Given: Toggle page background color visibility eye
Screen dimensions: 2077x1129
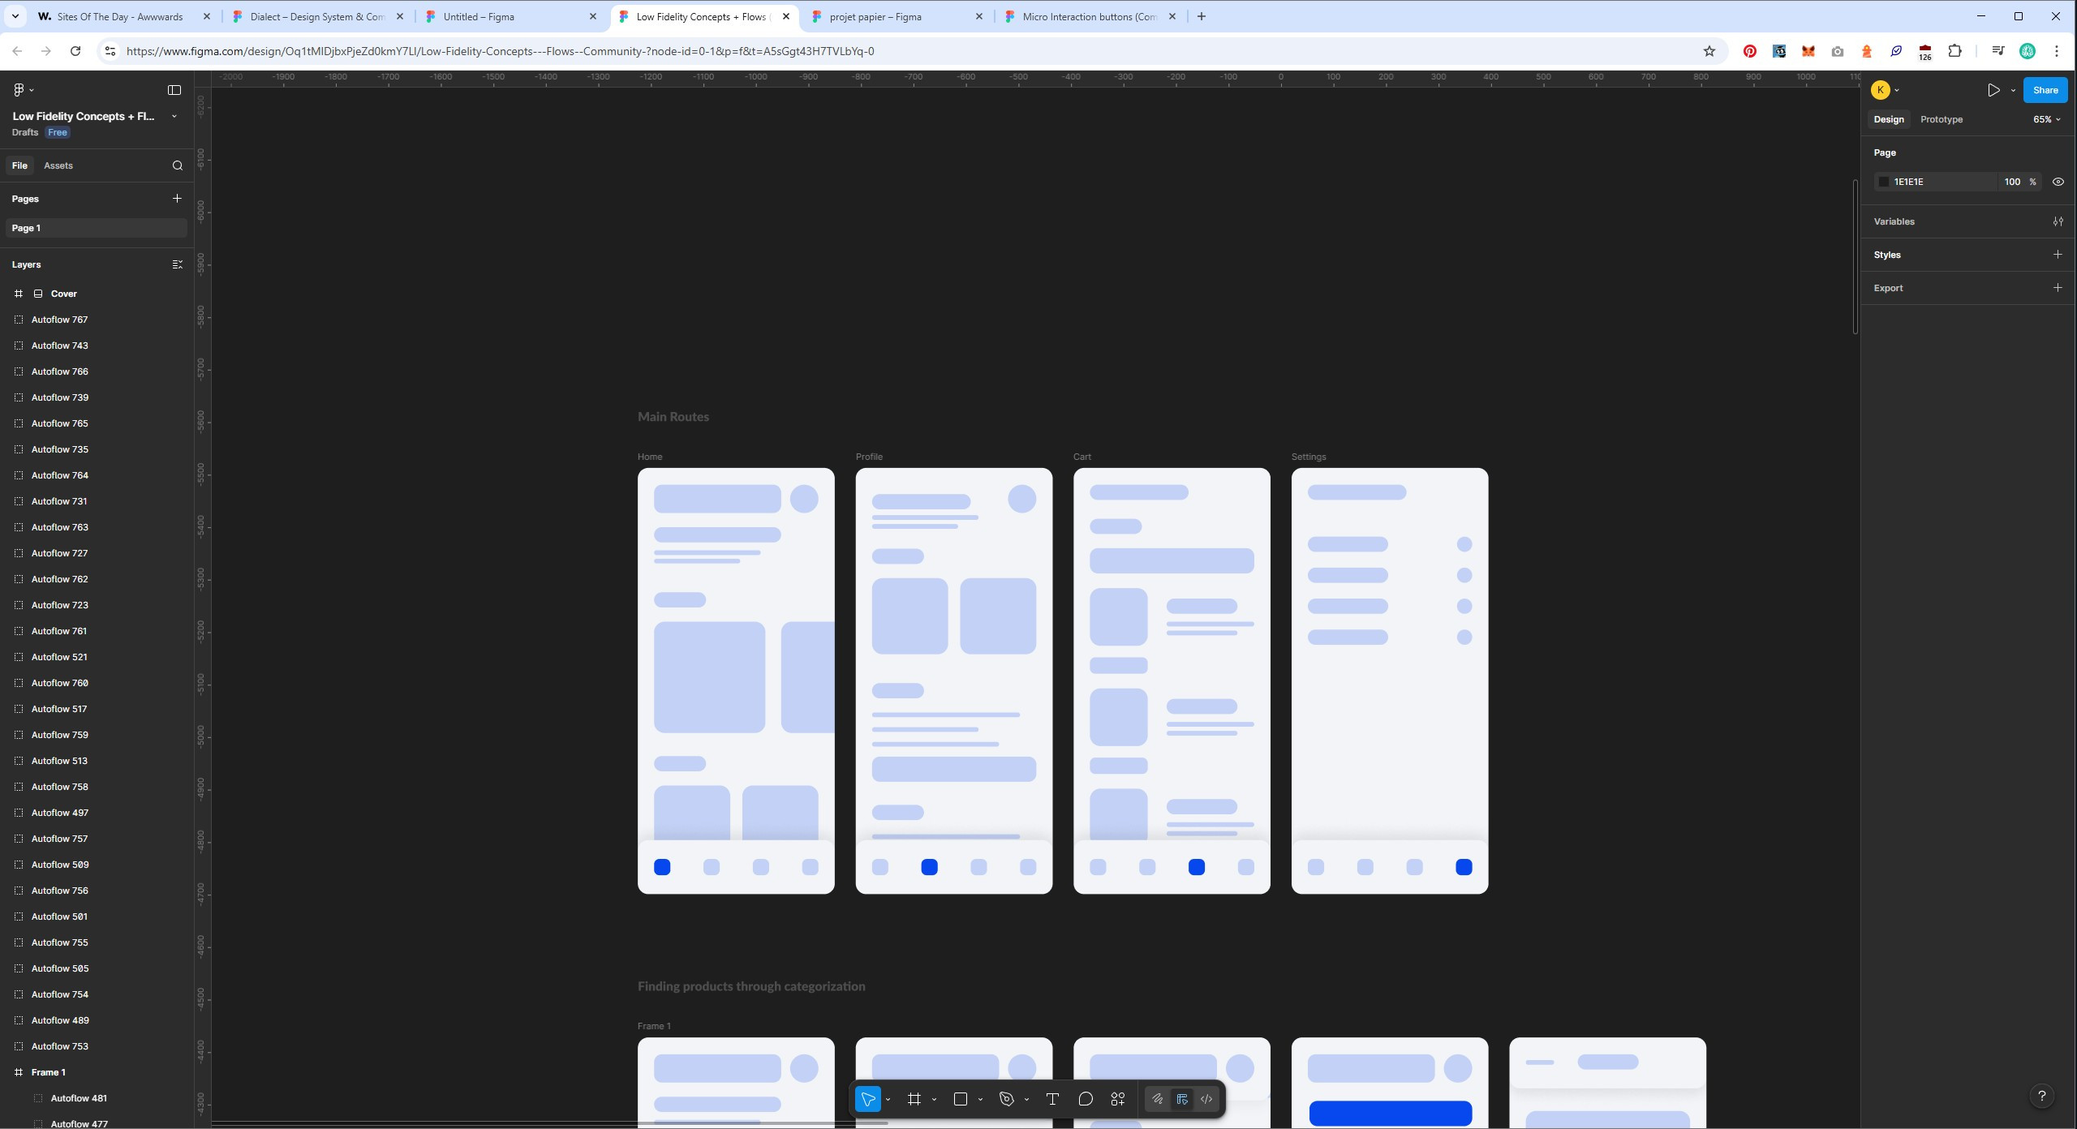Looking at the screenshot, I should [x=2058, y=182].
